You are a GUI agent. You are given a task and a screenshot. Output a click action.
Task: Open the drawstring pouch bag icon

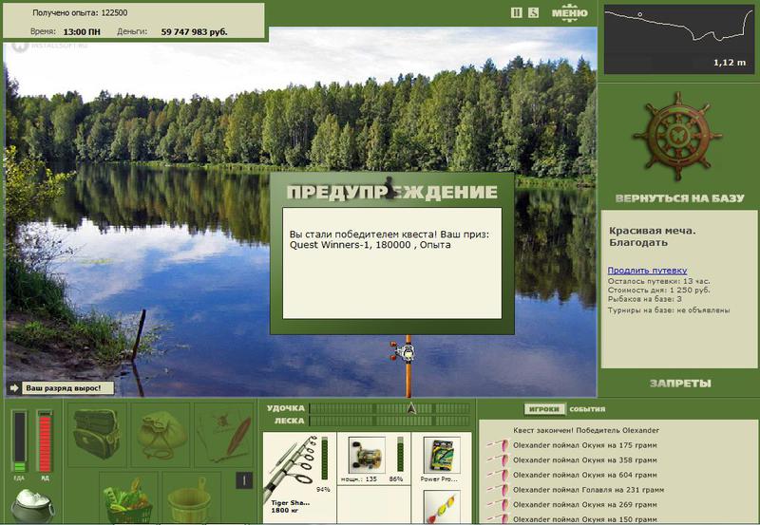tap(161, 435)
